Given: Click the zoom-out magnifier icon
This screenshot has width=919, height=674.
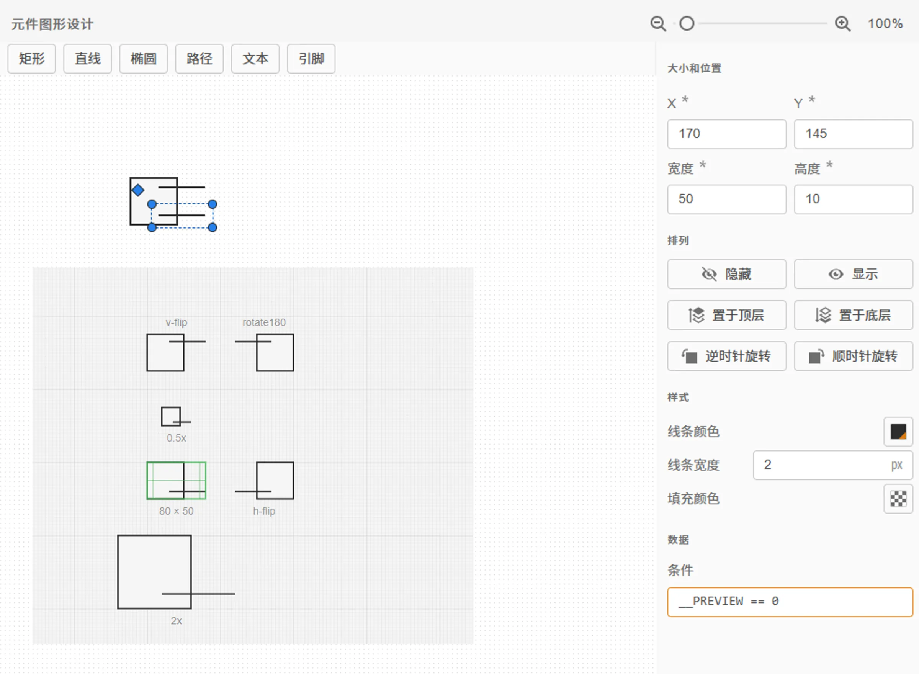Looking at the screenshot, I should pos(657,24).
